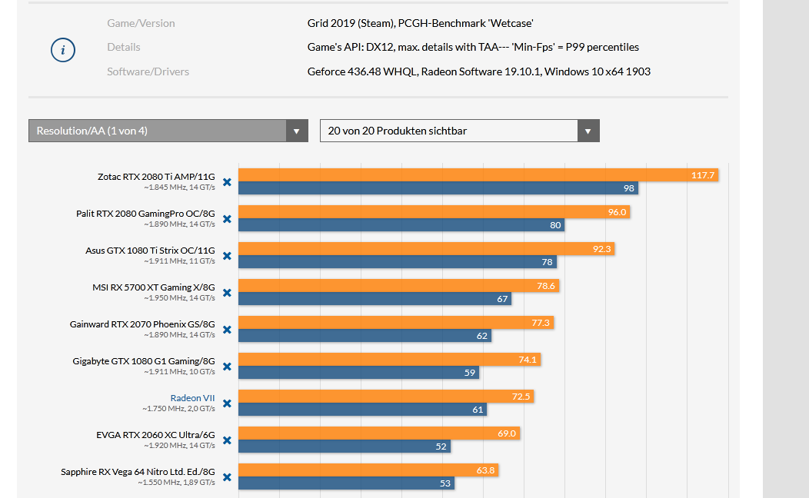809x498 pixels.
Task: Click the x icon beside EVGA RTX 2060 XC
Action: tap(227, 440)
